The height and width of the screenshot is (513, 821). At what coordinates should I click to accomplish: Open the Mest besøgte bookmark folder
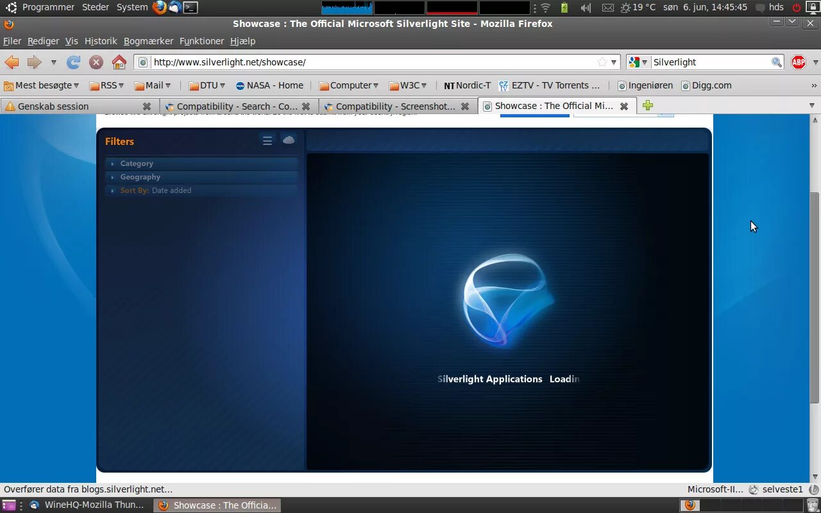[42, 85]
